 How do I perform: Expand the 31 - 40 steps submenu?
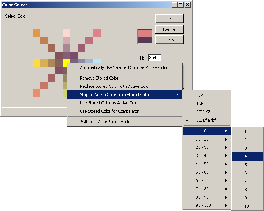pos(207,156)
